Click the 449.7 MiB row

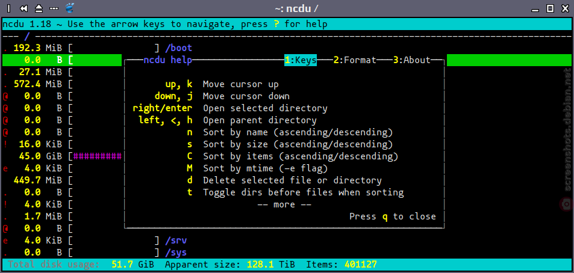point(62,180)
